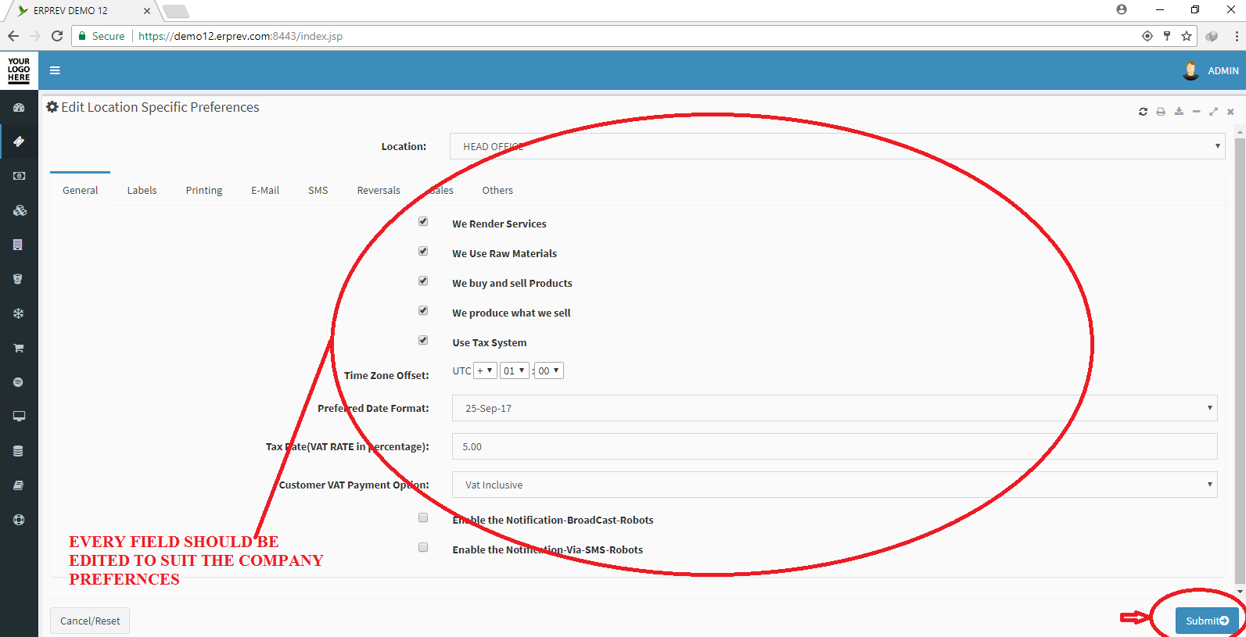Image resolution: width=1246 pixels, height=637 pixels.
Task: Open the time zone minutes dropdown
Action: click(549, 370)
